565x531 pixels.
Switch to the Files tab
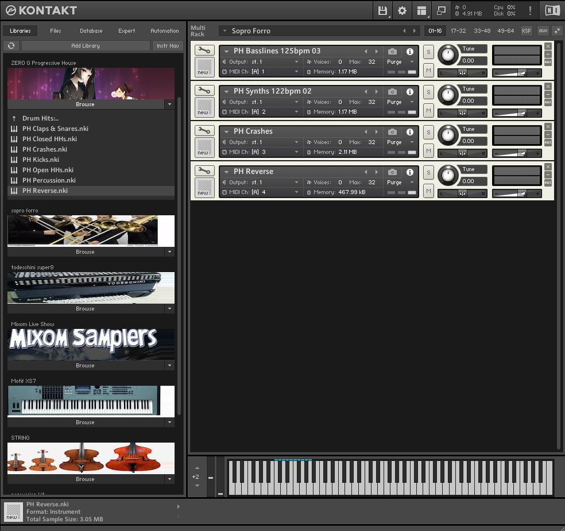tap(56, 31)
